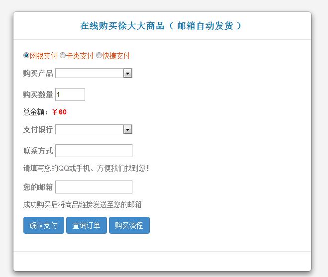View the 购买流程 purchase guide
Screen dimensions: 328x277
coord(129,225)
